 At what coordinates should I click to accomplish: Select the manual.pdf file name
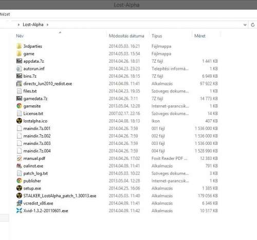coord(34,158)
